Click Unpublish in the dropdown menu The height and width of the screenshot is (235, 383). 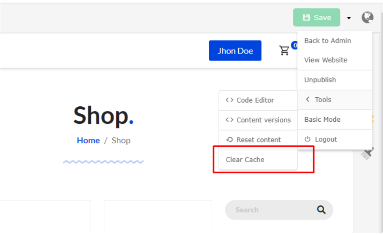(x=320, y=80)
